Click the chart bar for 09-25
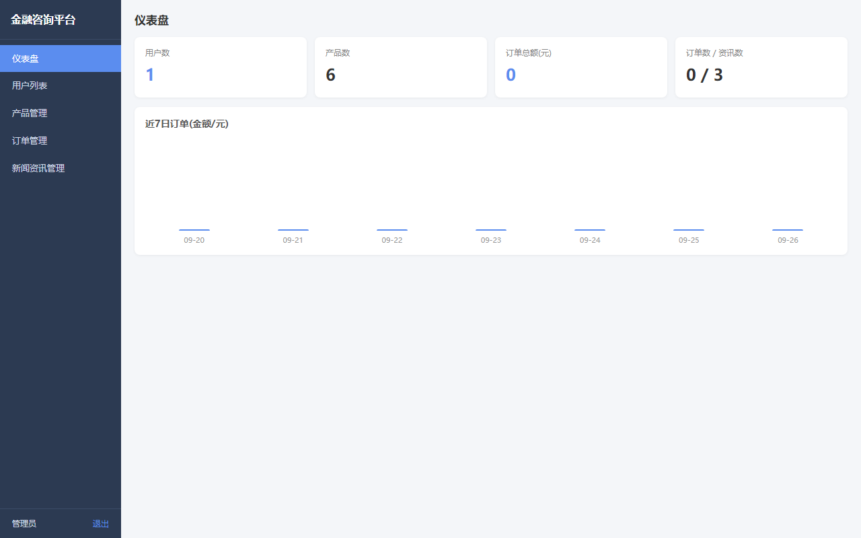861x538 pixels. click(x=689, y=230)
